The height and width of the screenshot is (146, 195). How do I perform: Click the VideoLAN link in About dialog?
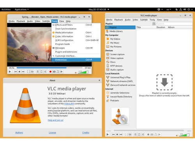pyautogui.click(x=69, y=104)
